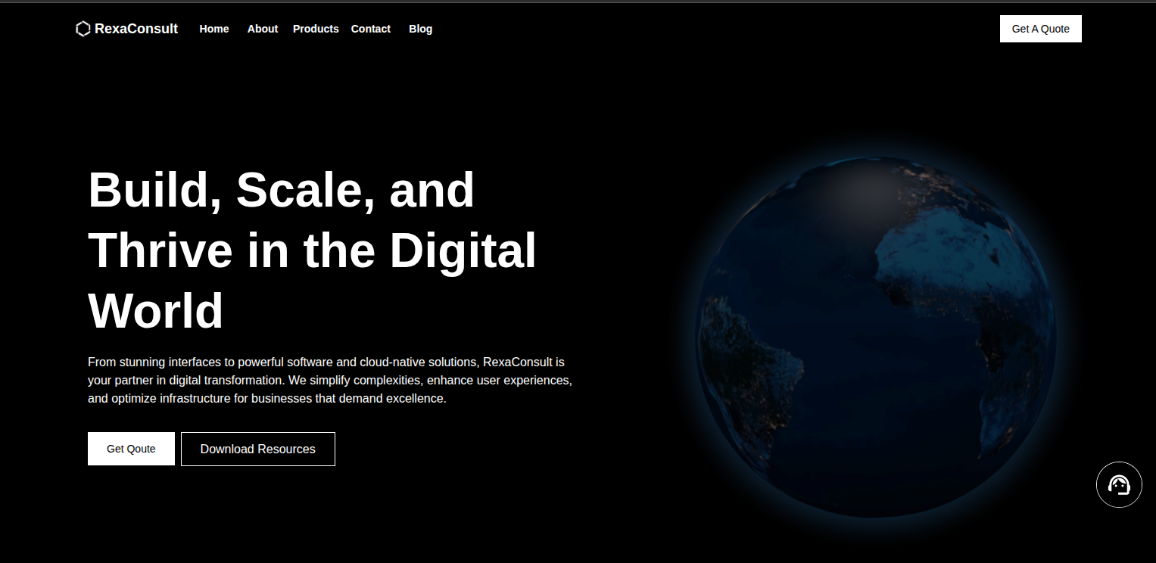The height and width of the screenshot is (563, 1156).
Task: Select Products in the navigation bar
Action: (x=316, y=29)
